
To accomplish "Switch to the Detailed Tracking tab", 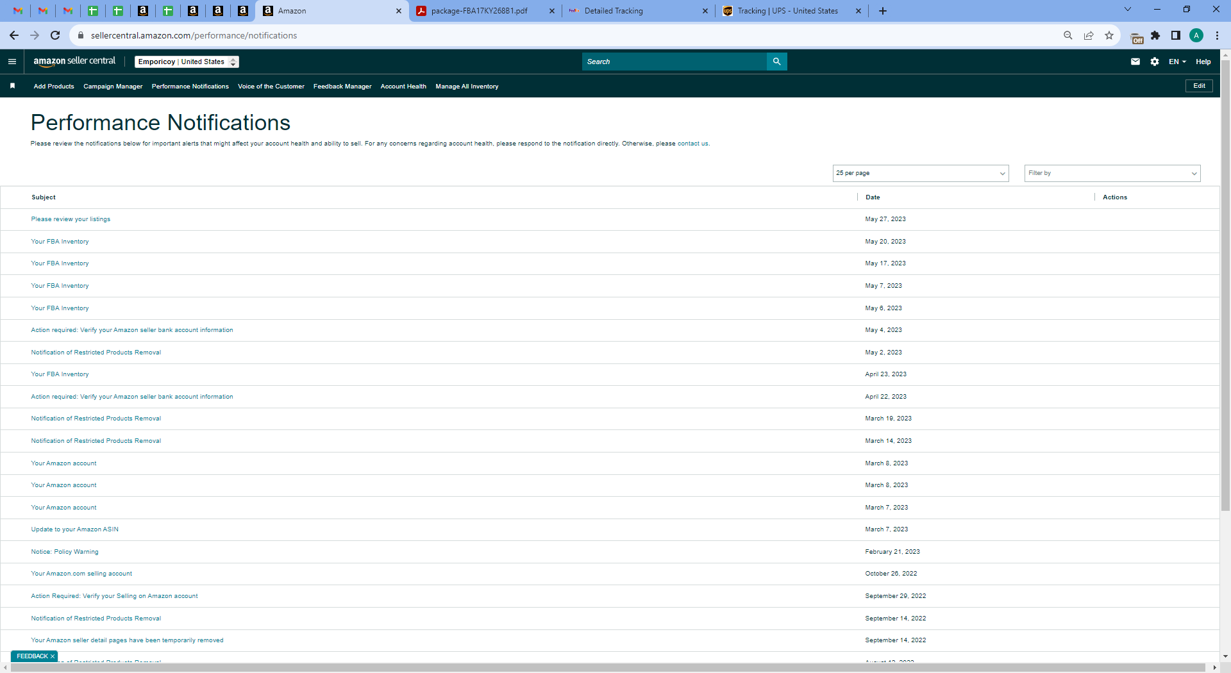I will pos(639,11).
